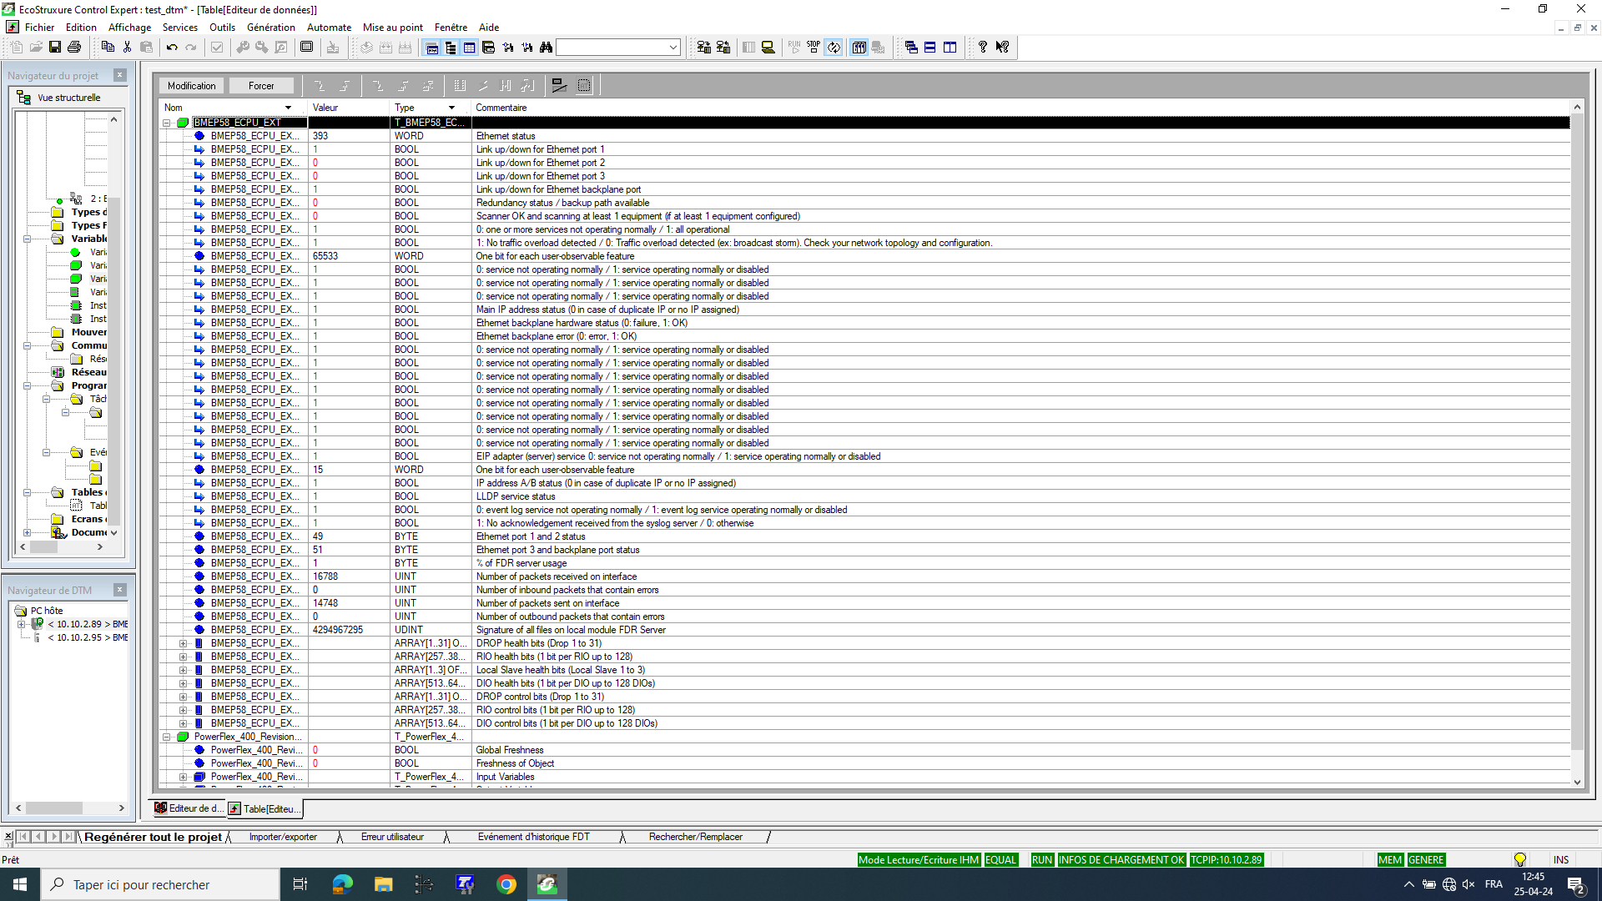Screen dimensions: 1602x901
Task: Click the Cut scissors icon
Action: [127, 48]
